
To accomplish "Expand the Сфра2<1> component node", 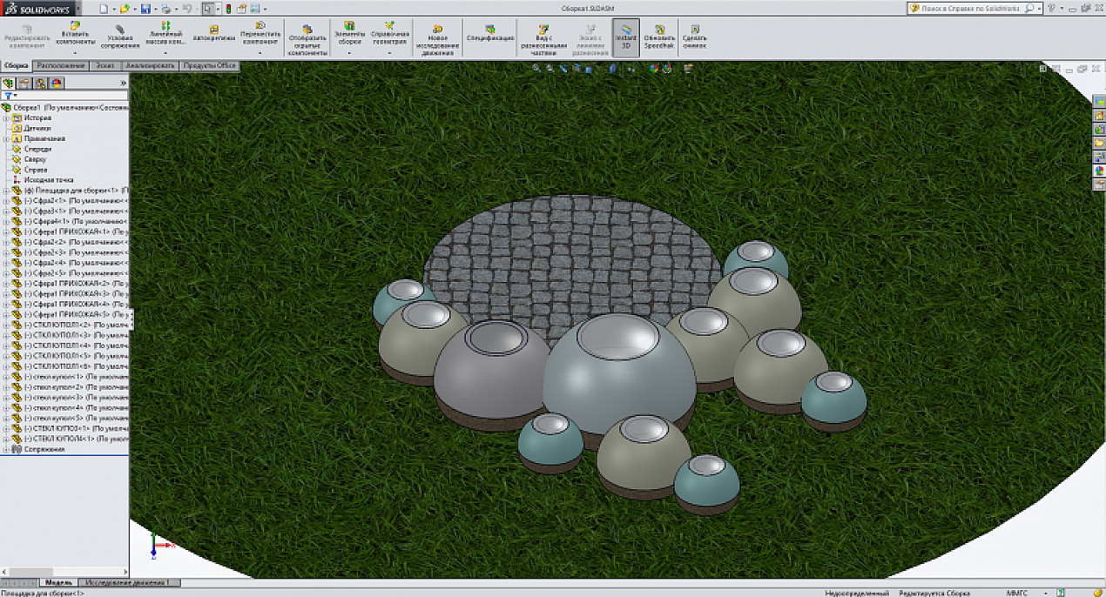I will coord(6,200).
